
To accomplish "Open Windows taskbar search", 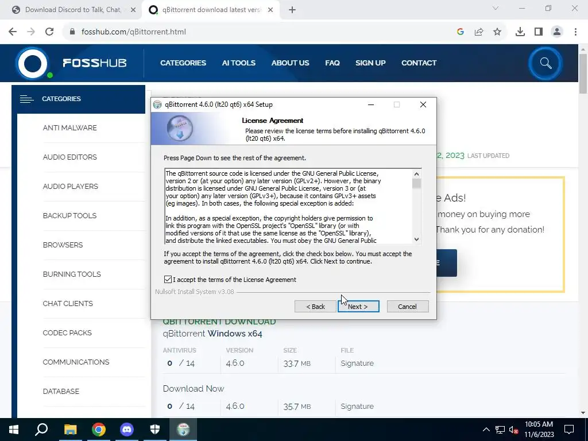I will tap(41, 430).
